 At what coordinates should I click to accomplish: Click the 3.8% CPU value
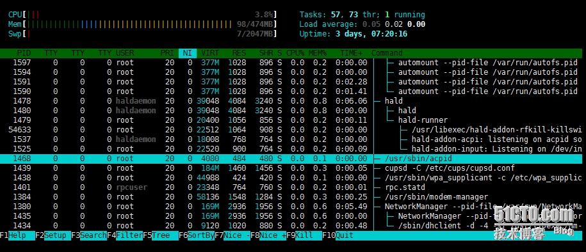click(265, 15)
